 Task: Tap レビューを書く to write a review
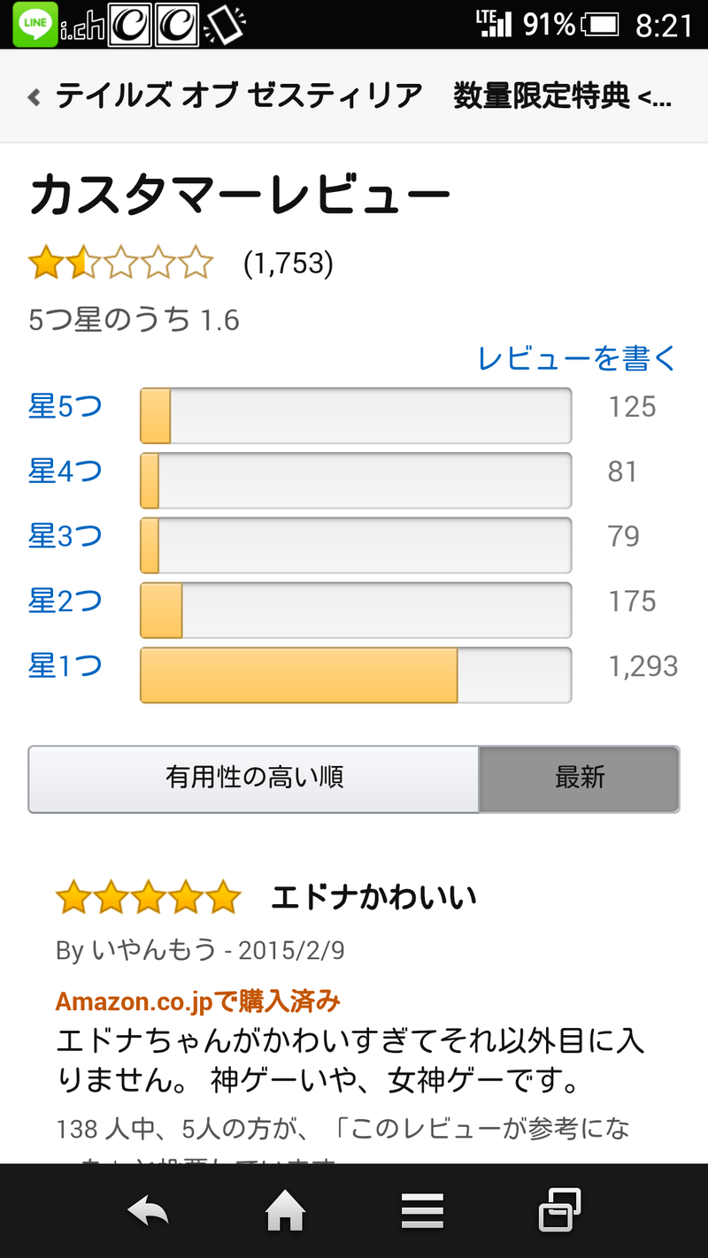[577, 358]
